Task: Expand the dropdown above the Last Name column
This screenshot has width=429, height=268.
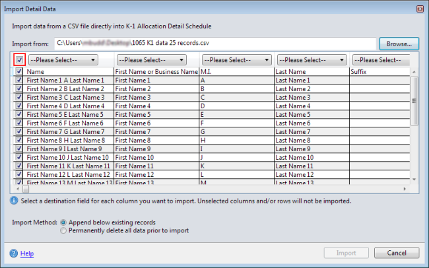Action: click(x=312, y=59)
